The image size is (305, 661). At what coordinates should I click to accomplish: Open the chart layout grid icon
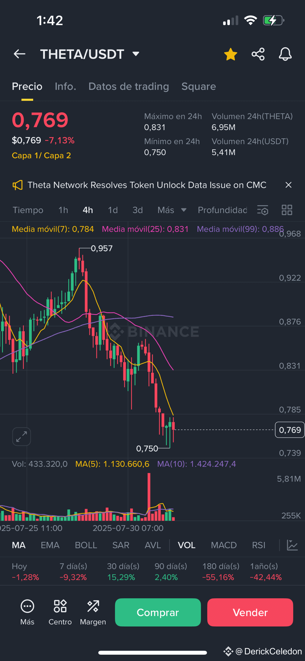[287, 210]
